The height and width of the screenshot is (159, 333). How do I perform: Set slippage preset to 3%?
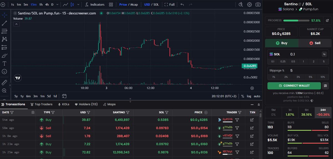[298, 77]
